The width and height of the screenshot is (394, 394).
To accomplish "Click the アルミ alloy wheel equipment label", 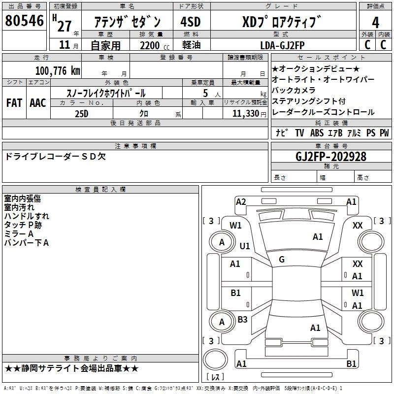I will coord(355,133).
